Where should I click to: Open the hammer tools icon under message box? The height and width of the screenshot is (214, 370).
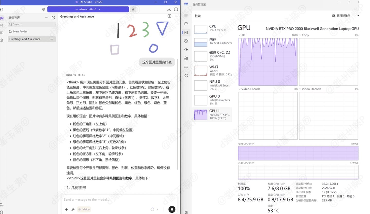[73, 209]
